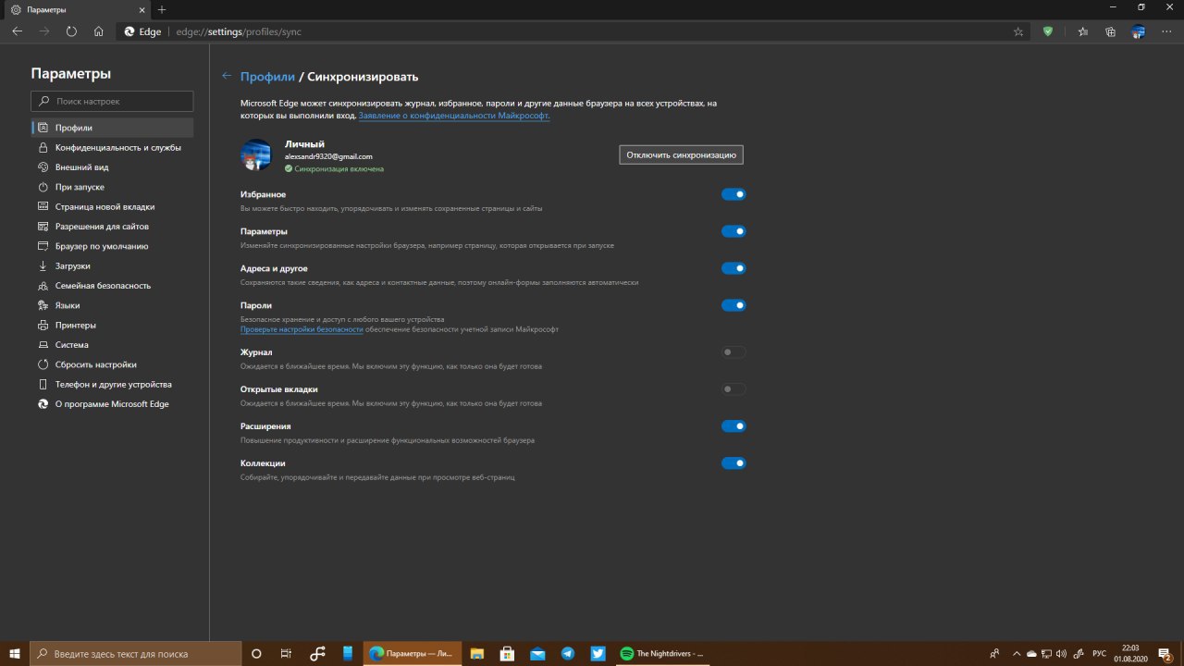Select Профили in settings sidebar
The width and height of the screenshot is (1184, 666).
pos(112,128)
